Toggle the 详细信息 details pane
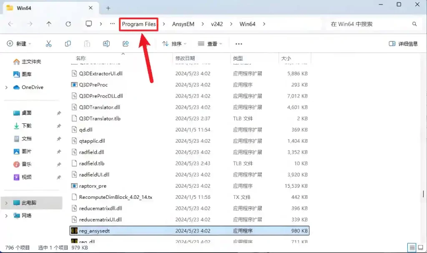427x253 pixels. (403, 44)
